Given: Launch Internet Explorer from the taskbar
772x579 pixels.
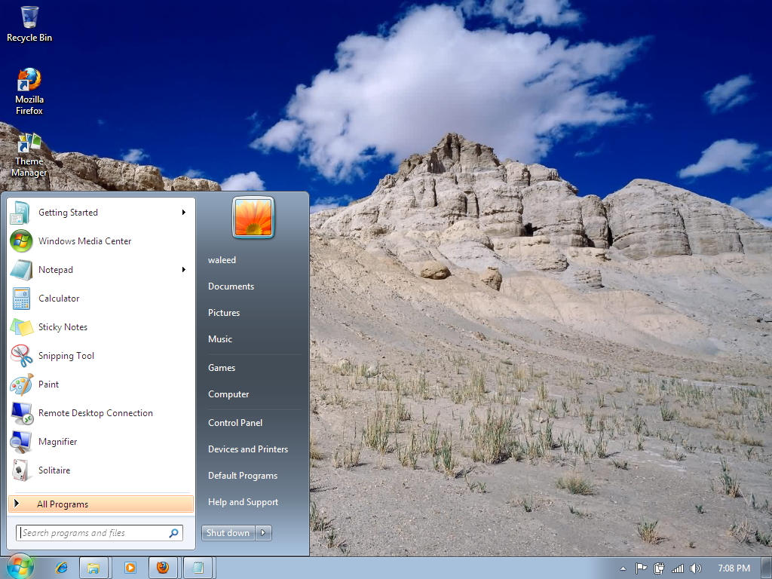Looking at the screenshot, I should tap(62, 568).
